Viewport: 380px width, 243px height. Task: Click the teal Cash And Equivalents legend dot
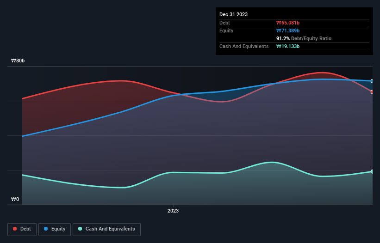coord(80,229)
